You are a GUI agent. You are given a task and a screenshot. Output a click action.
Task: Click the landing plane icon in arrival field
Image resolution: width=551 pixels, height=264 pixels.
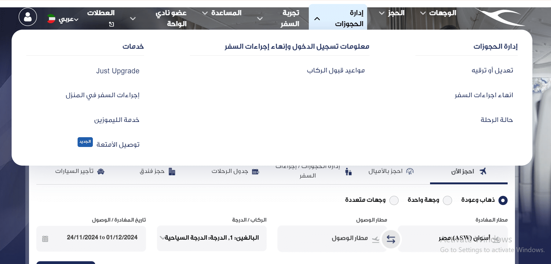[376, 240]
